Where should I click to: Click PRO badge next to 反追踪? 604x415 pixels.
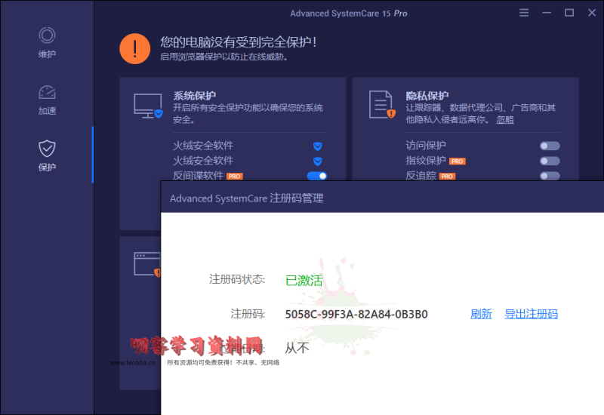[447, 177]
